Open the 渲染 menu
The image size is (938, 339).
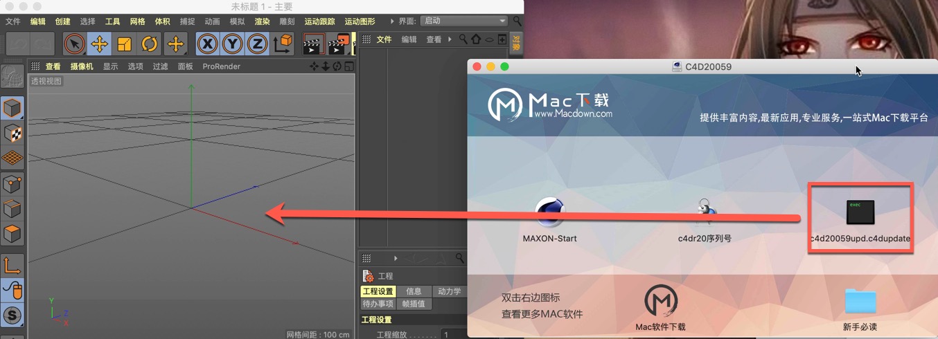click(x=262, y=21)
